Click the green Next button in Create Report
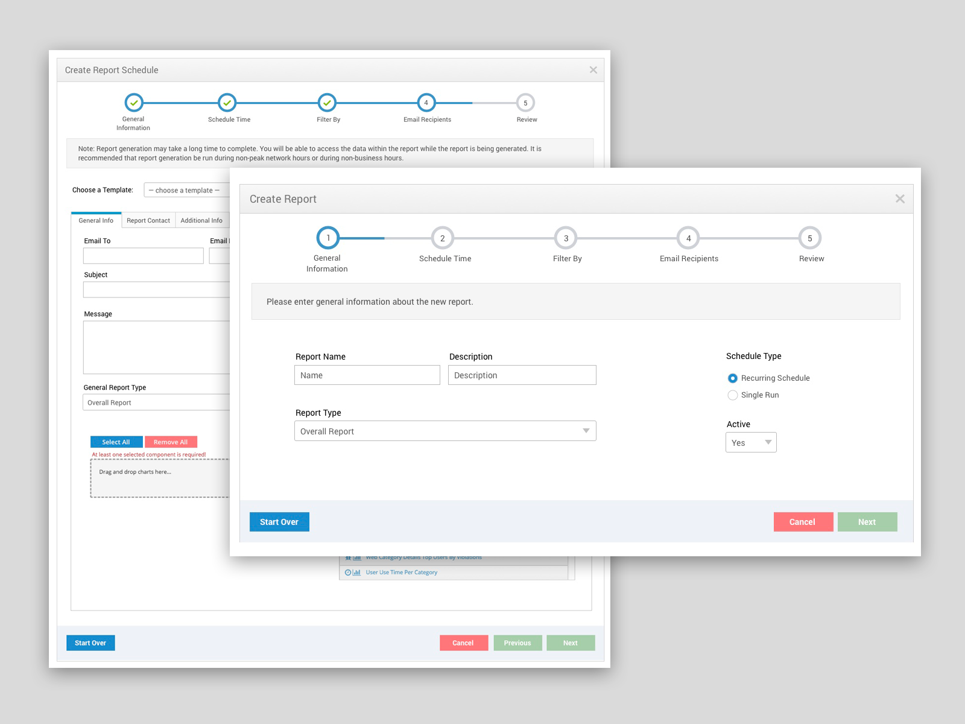This screenshot has width=965, height=724. point(867,522)
